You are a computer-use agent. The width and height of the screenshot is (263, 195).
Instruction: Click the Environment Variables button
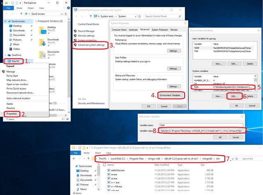coord(170,95)
